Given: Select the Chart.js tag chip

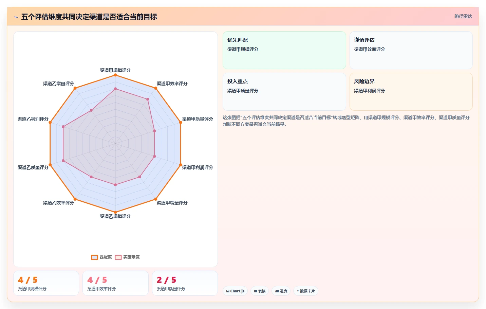Looking at the screenshot, I should pos(235,291).
